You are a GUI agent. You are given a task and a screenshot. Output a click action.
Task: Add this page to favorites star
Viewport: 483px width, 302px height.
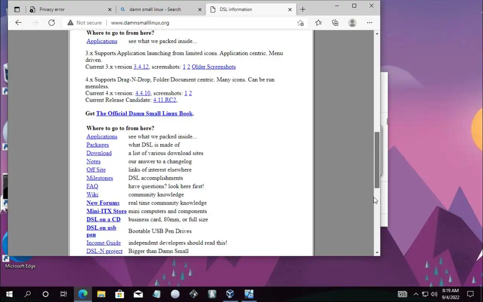300,23
